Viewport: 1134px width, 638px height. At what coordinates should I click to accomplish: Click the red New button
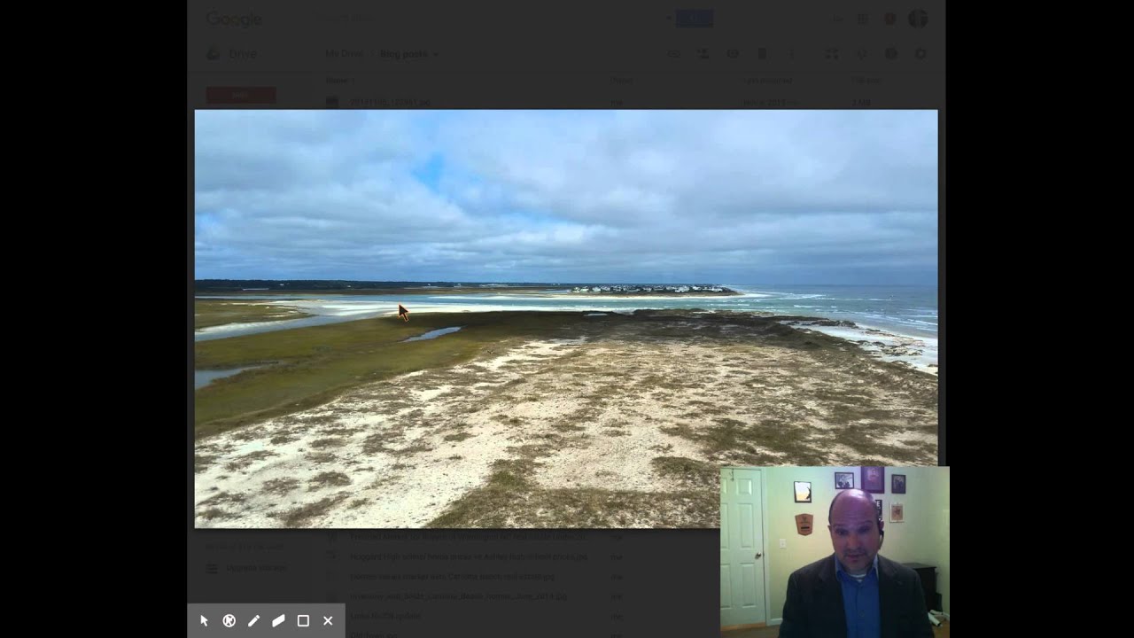coord(241,95)
